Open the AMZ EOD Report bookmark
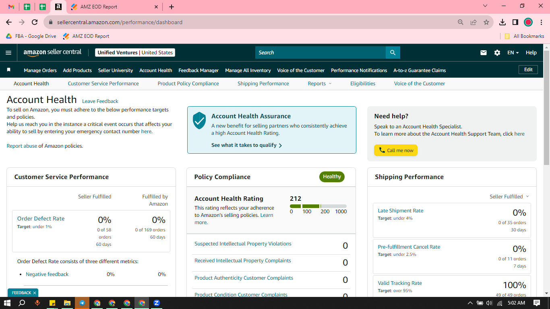Image resolution: width=550 pixels, height=309 pixels. coord(86,36)
